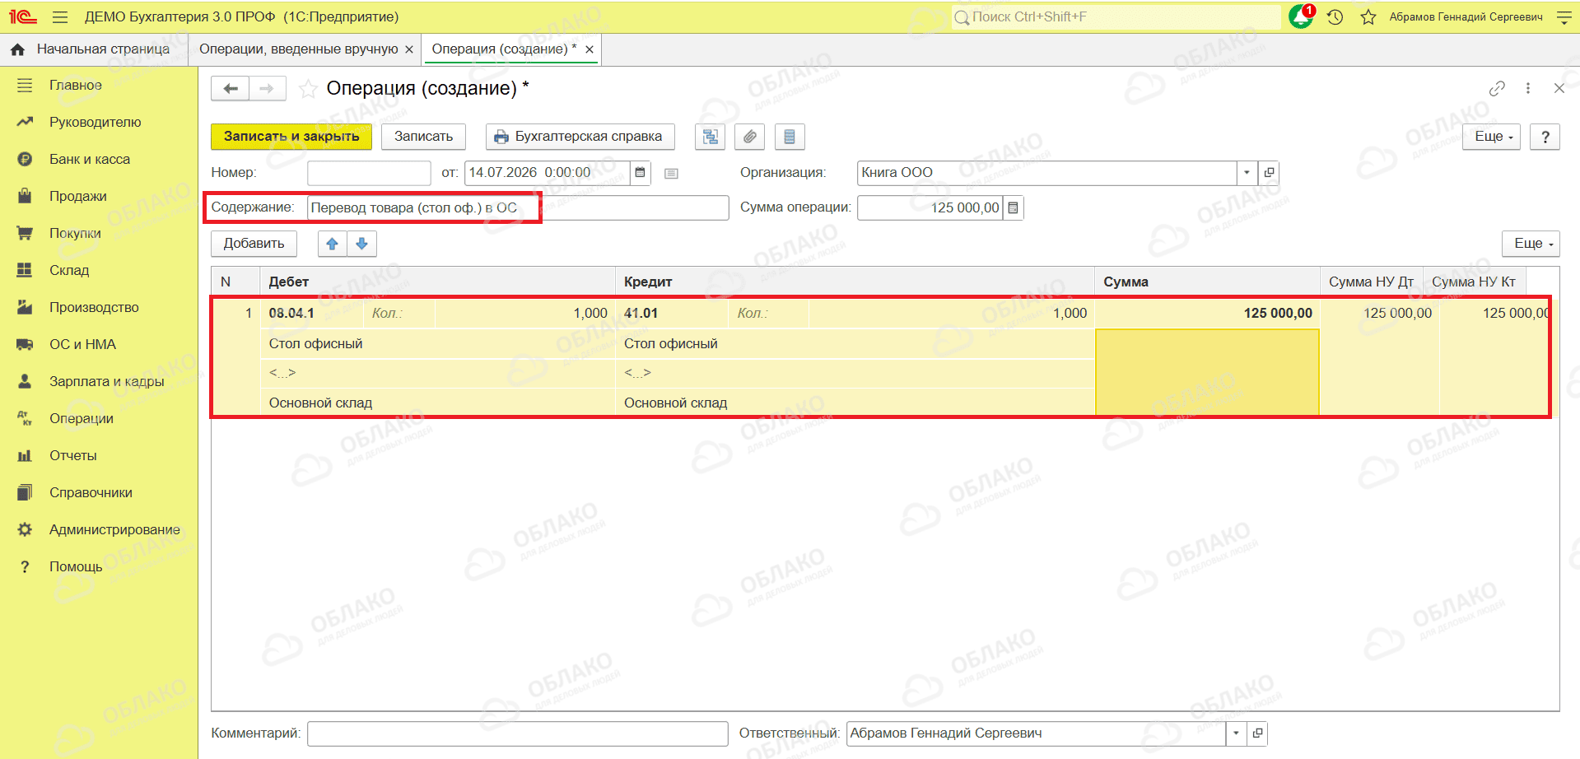Click the notifications bell icon

pyautogui.click(x=1301, y=16)
